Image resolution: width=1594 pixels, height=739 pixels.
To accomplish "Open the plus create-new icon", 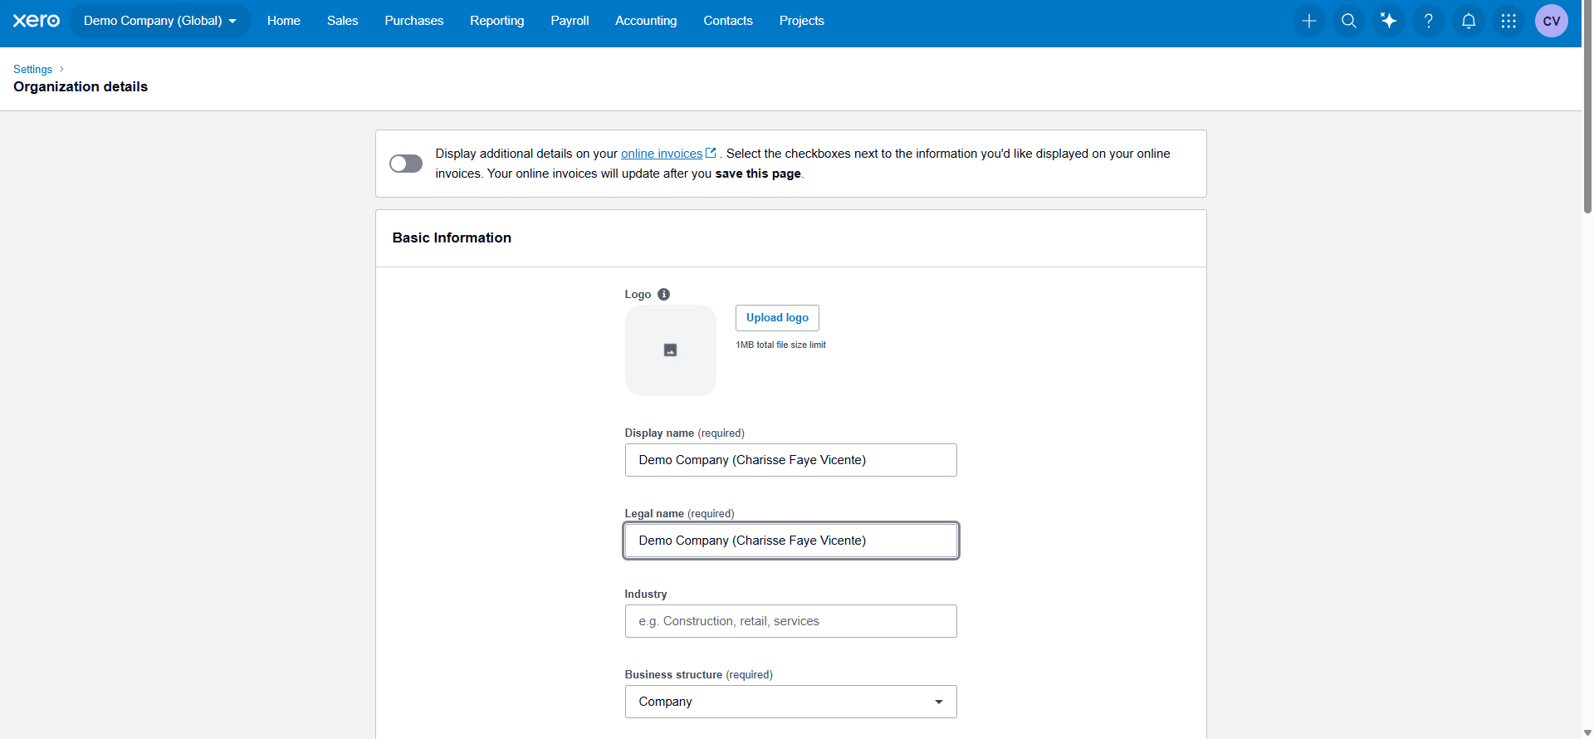I will [1309, 21].
